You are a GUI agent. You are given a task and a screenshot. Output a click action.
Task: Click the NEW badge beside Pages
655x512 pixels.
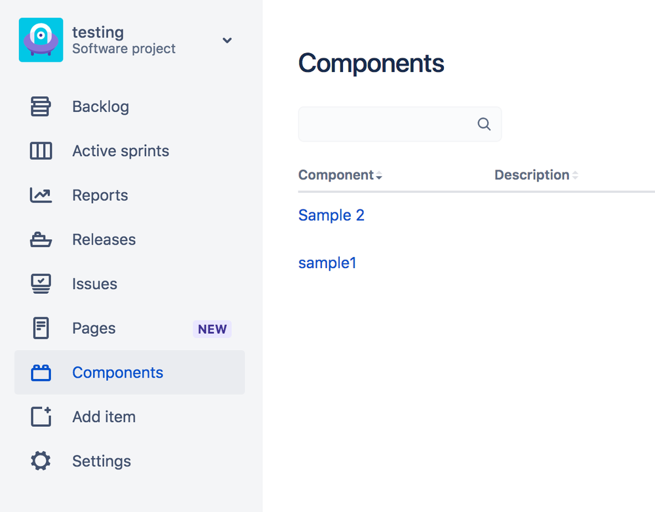212,329
